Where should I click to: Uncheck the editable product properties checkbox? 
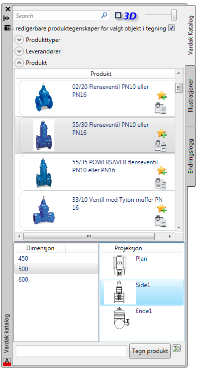click(x=172, y=28)
